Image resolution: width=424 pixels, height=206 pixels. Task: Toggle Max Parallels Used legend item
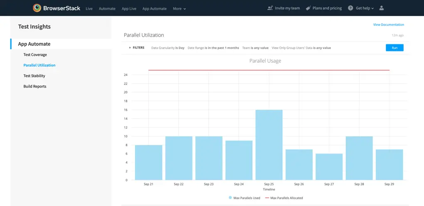[x=244, y=198]
